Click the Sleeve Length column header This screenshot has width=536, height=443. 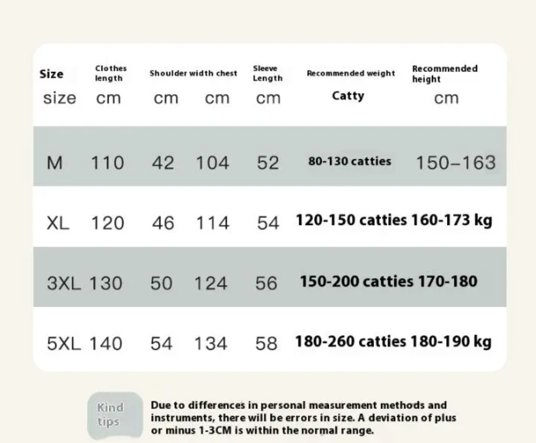[267, 73]
